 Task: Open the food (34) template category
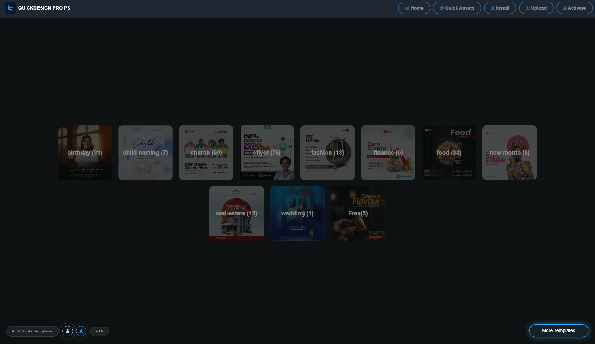click(x=448, y=153)
